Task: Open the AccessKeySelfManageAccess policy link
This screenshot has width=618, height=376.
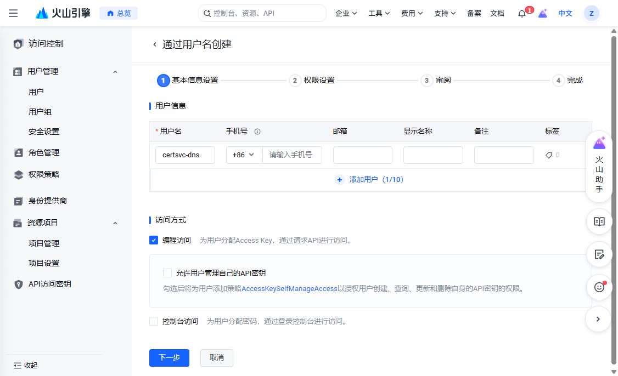Action: (289, 289)
